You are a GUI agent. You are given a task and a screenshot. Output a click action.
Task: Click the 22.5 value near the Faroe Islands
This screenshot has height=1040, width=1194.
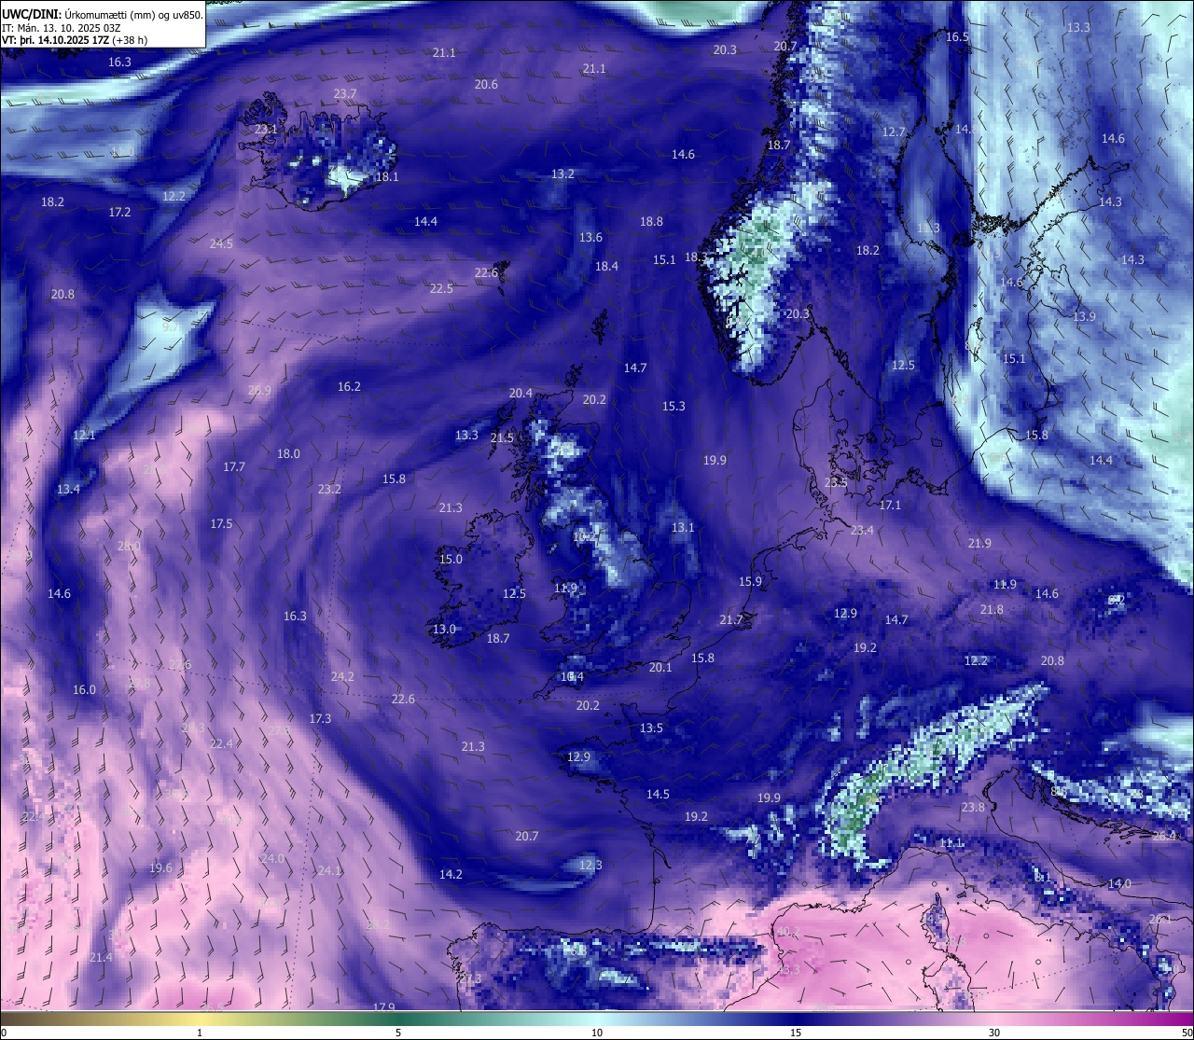point(441,288)
